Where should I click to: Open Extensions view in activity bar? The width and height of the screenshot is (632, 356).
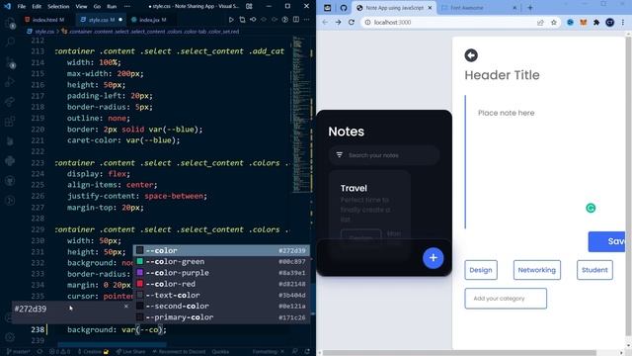point(10,121)
